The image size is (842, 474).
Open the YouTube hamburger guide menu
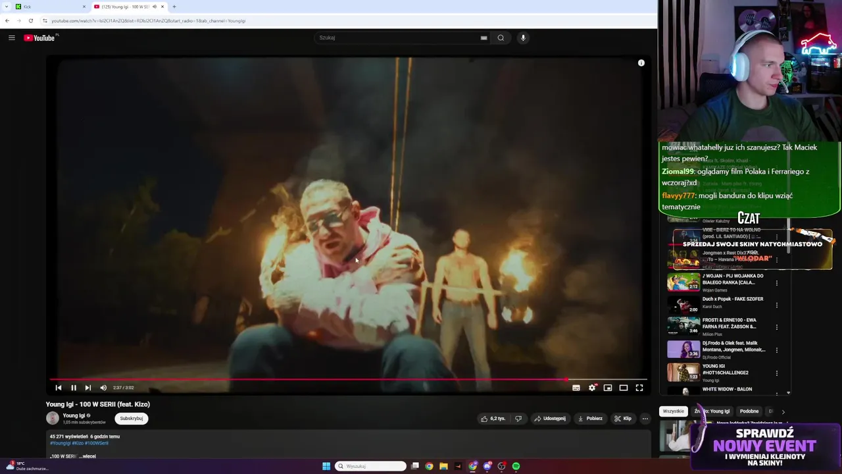[x=11, y=38]
